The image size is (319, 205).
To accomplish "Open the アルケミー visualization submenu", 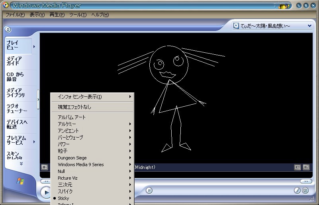I will click(92, 124).
